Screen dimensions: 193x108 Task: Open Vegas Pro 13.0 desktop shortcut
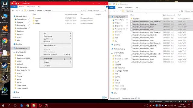[5, 6]
